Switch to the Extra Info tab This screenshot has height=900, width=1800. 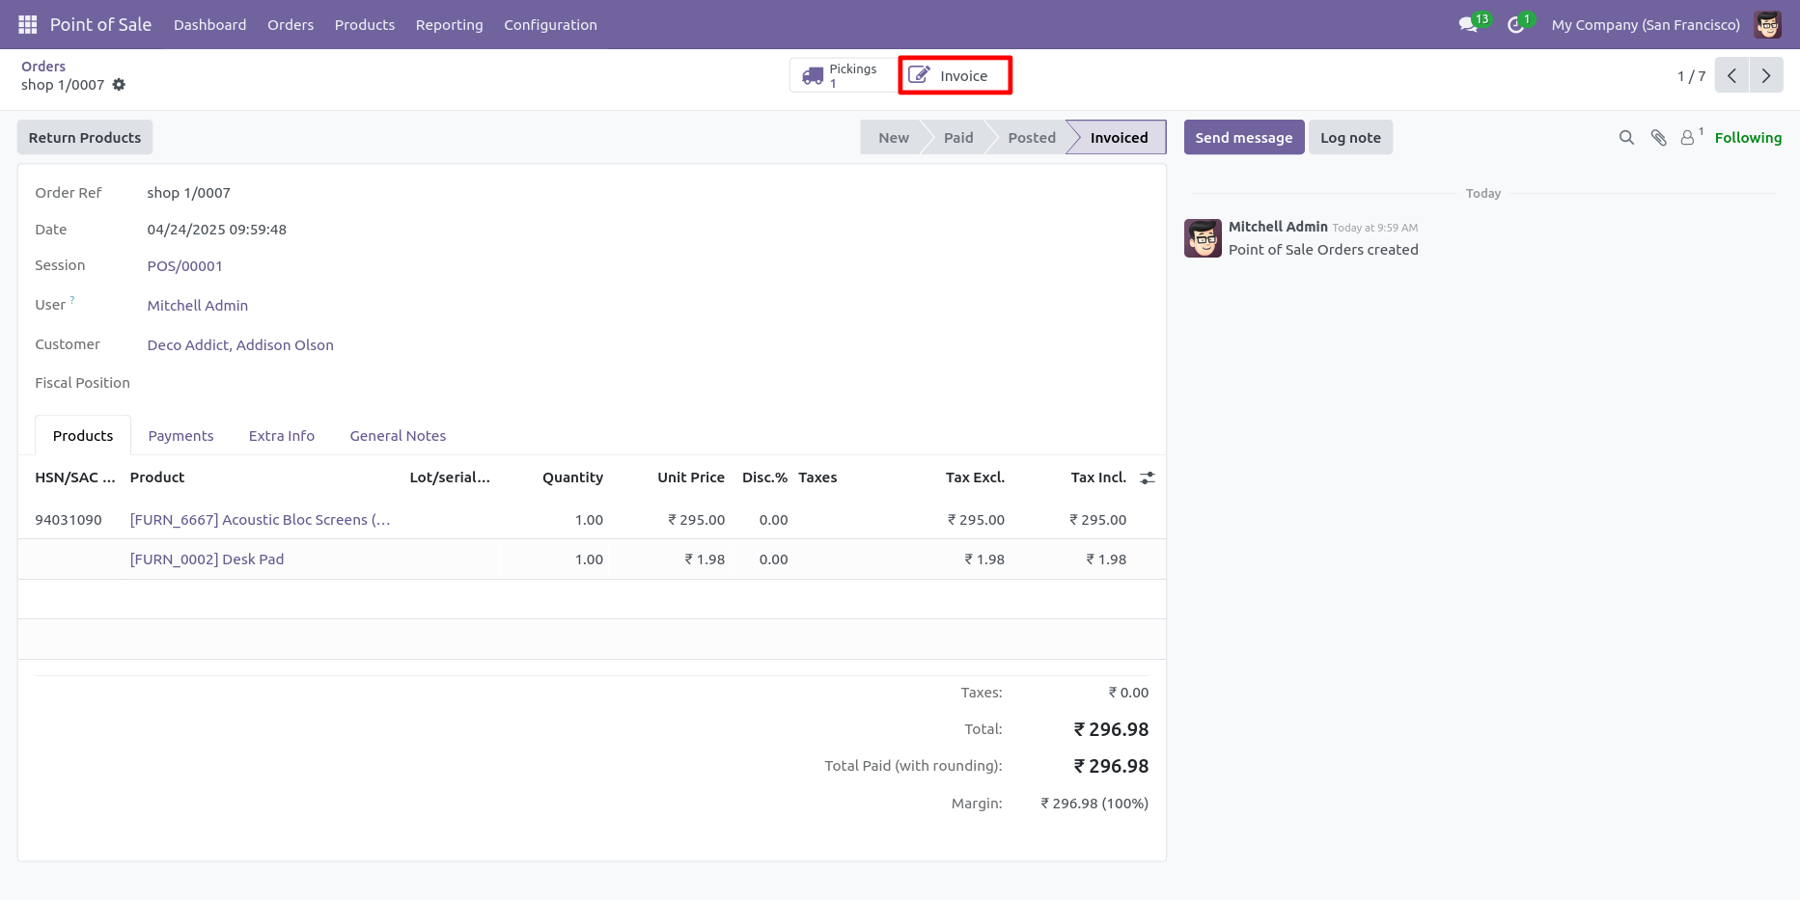(282, 436)
